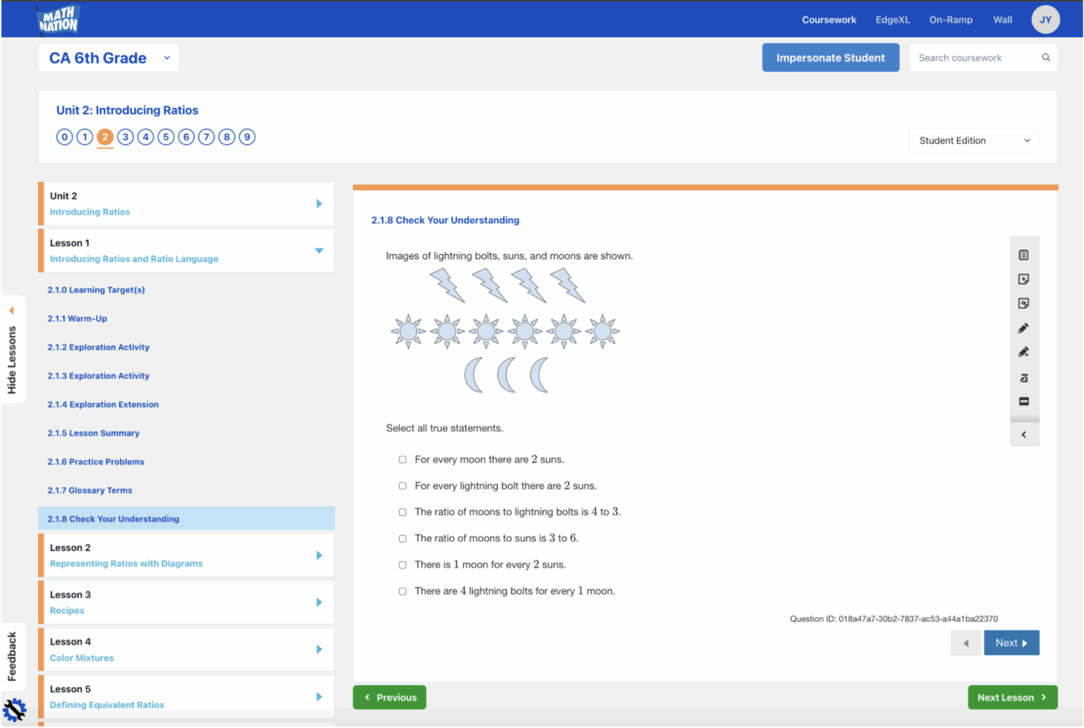Check 'For every moon there are 2 suns'
Image resolution: width=1084 pixels, height=728 pixels.
[x=402, y=459]
